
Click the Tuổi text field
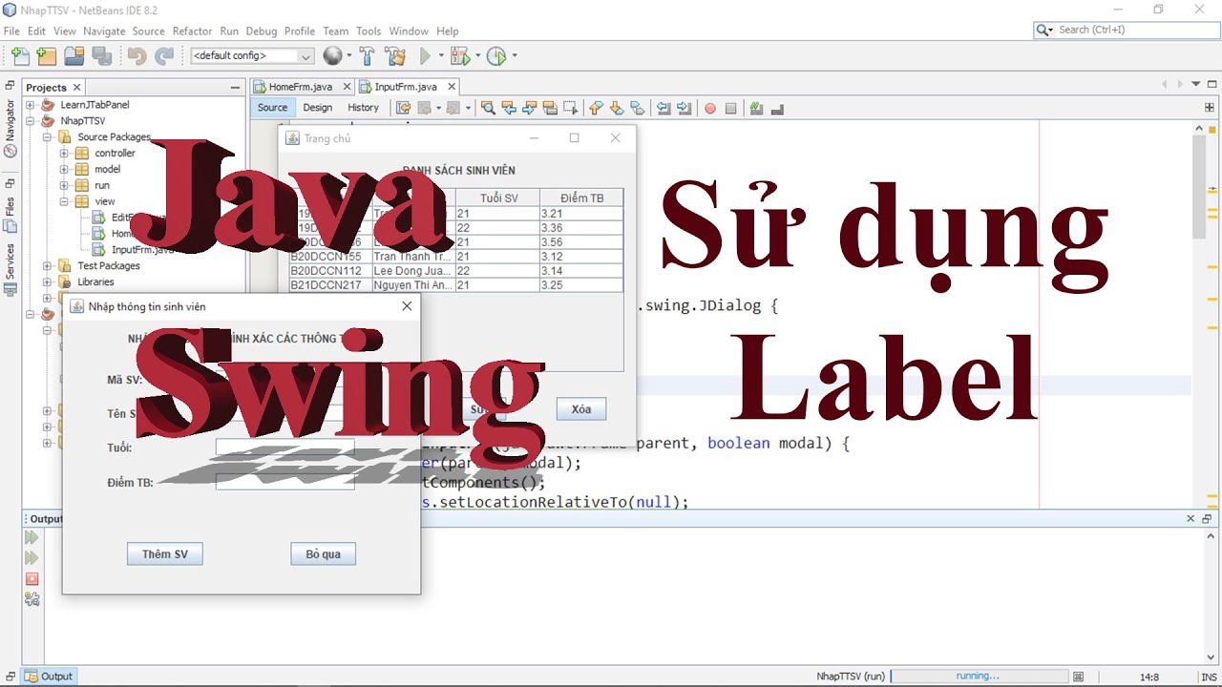pos(284,448)
